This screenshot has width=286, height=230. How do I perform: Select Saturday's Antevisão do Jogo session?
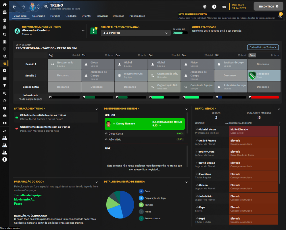pos(231,87)
